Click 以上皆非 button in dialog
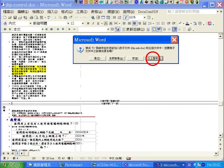224x168 pixels. coord(154,58)
